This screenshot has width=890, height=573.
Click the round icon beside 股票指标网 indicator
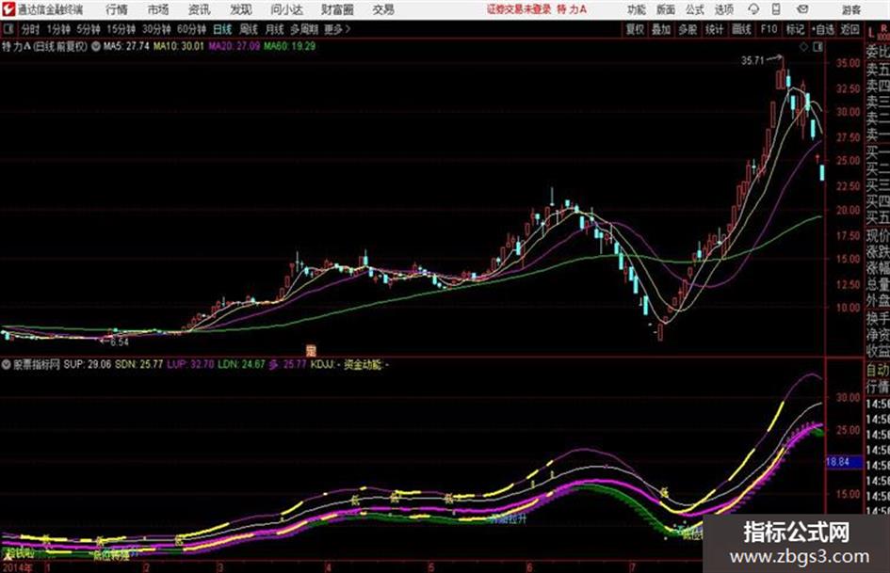(7, 364)
